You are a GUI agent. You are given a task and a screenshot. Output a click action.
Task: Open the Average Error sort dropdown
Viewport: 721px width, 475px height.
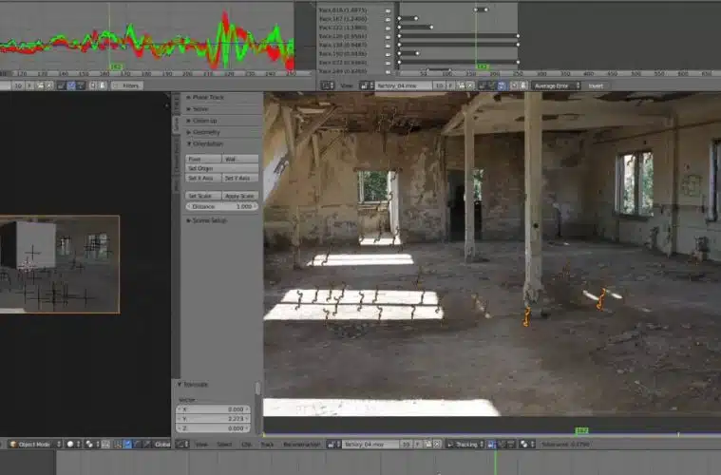coord(556,85)
